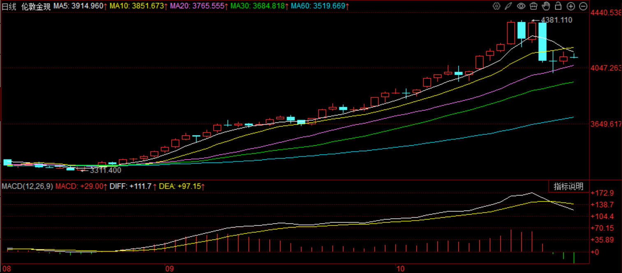Click the tallest cyan candlestick near the peak
Viewport: 622px width, 273px height.
point(543,41)
